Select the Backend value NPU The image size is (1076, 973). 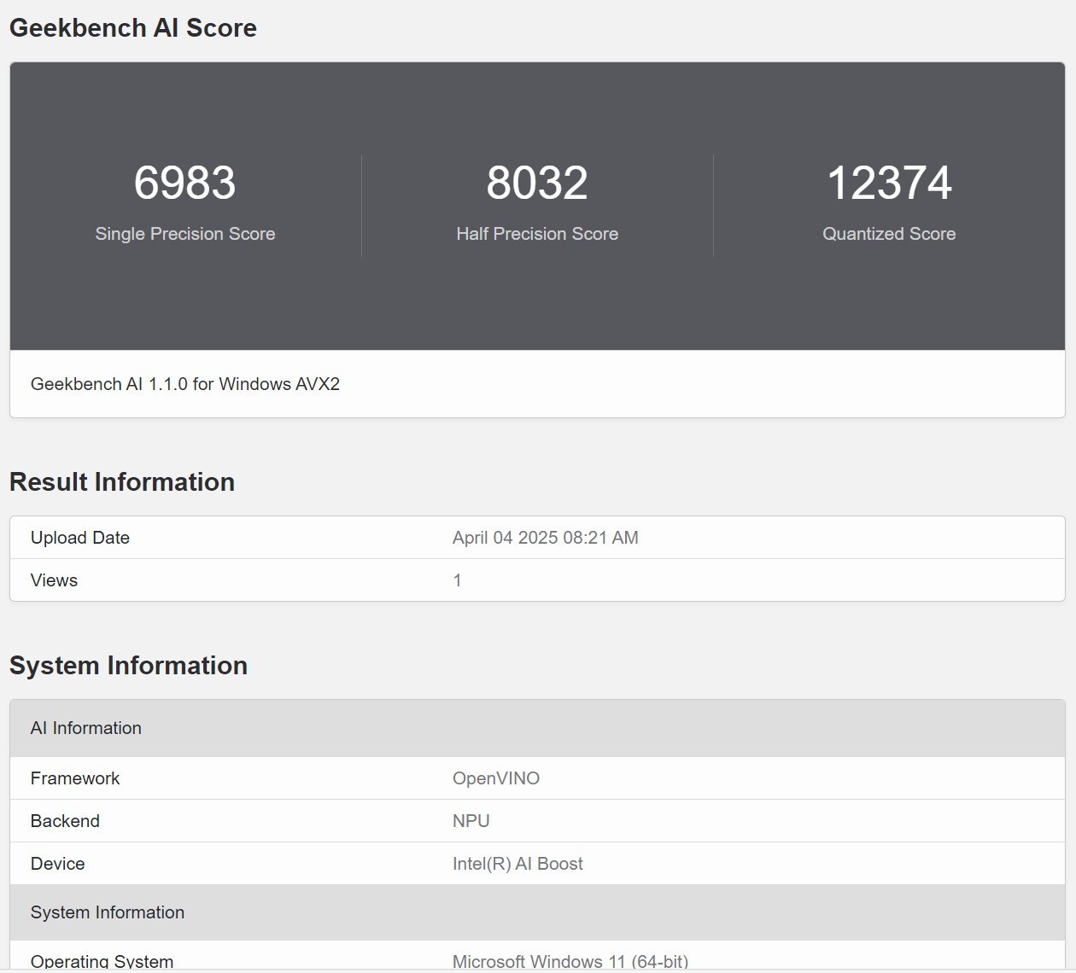click(x=471, y=820)
